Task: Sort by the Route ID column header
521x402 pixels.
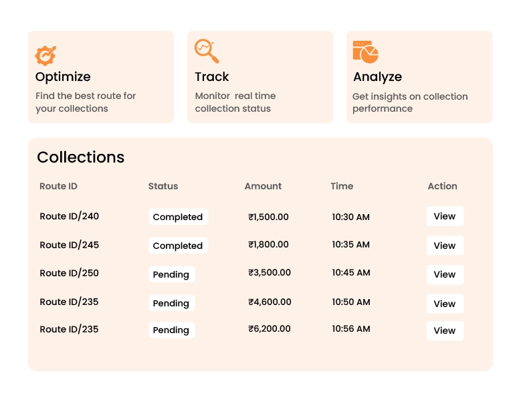Action: pyautogui.click(x=59, y=186)
